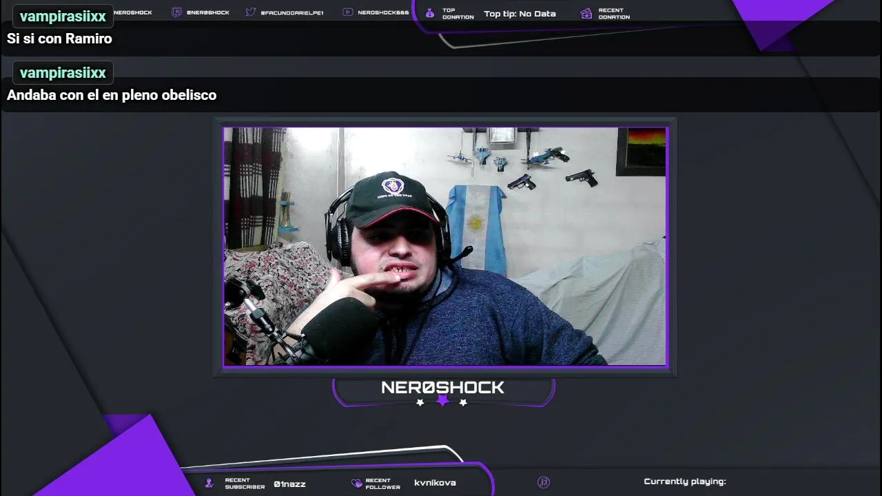Click follower name kvnikova
The image size is (882, 496).
click(435, 483)
